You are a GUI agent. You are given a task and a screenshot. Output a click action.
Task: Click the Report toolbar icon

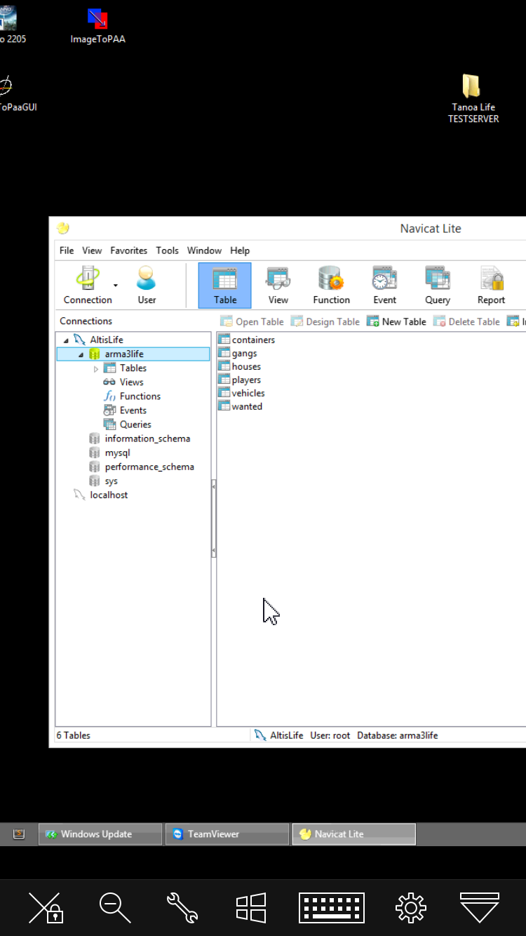coord(491,279)
